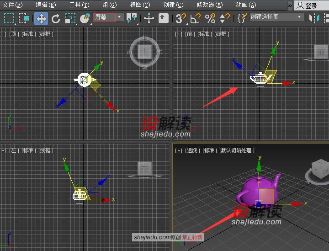Open the [透视] view label menu

[192, 150]
